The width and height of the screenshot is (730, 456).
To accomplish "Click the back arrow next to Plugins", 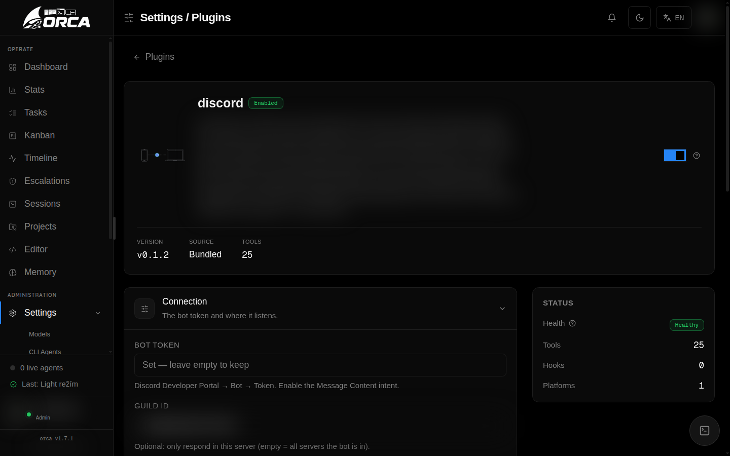I will 136,57.
